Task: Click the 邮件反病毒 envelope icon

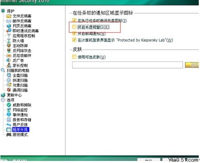Action: click(9, 21)
